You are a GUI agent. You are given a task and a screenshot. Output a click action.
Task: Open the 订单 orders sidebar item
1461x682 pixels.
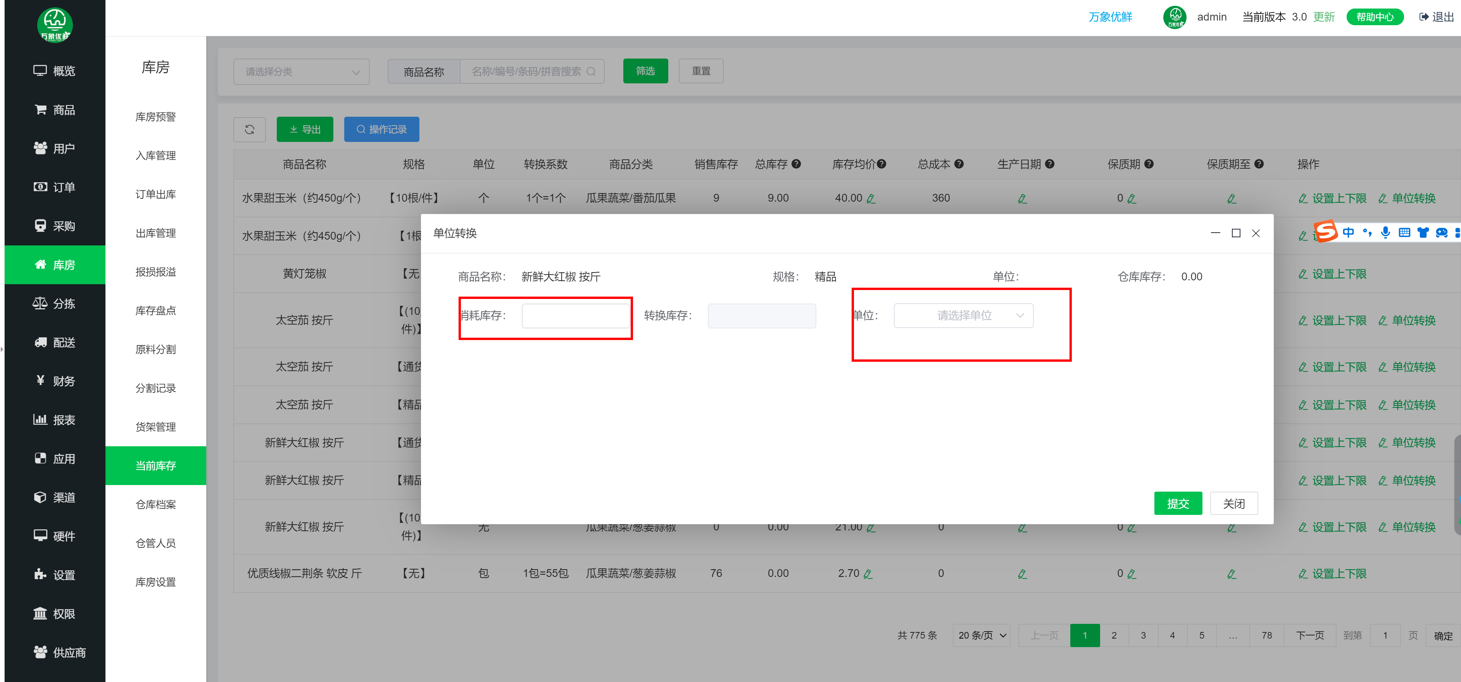[x=54, y=187]
